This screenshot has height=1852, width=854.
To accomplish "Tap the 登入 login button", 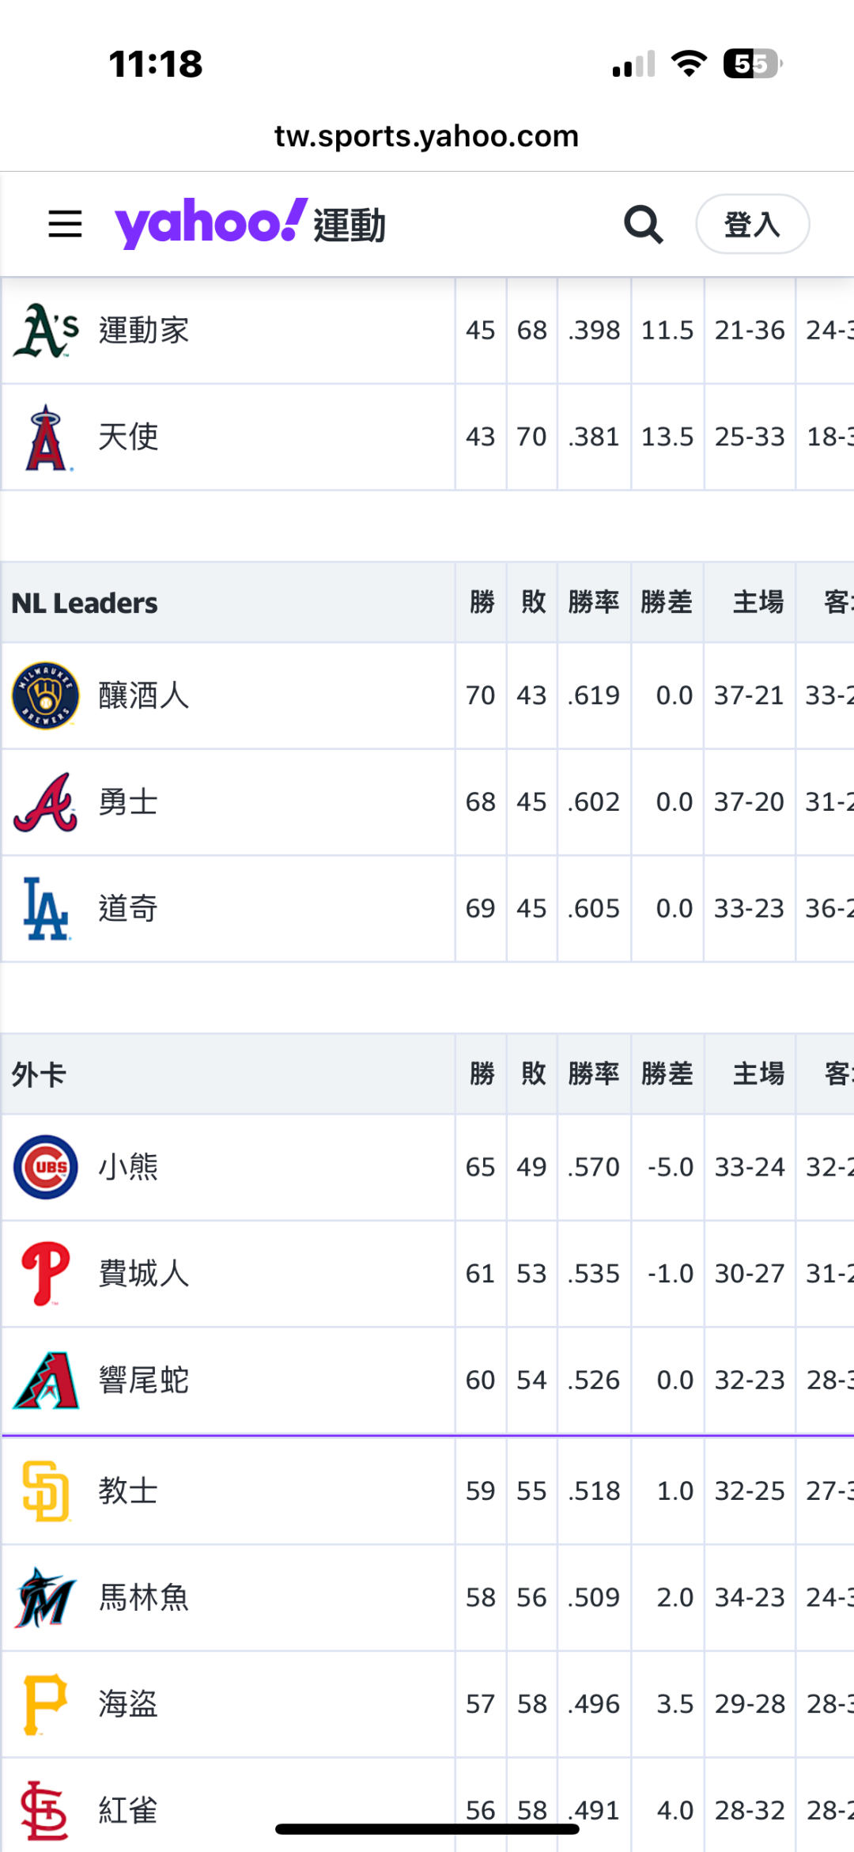I will click(752, 224).
